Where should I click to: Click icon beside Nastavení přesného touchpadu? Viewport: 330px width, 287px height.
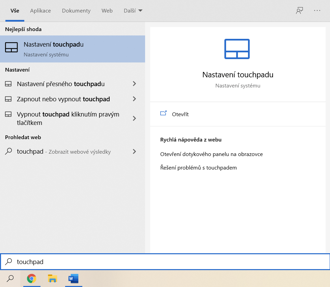[x=8, y=84]
